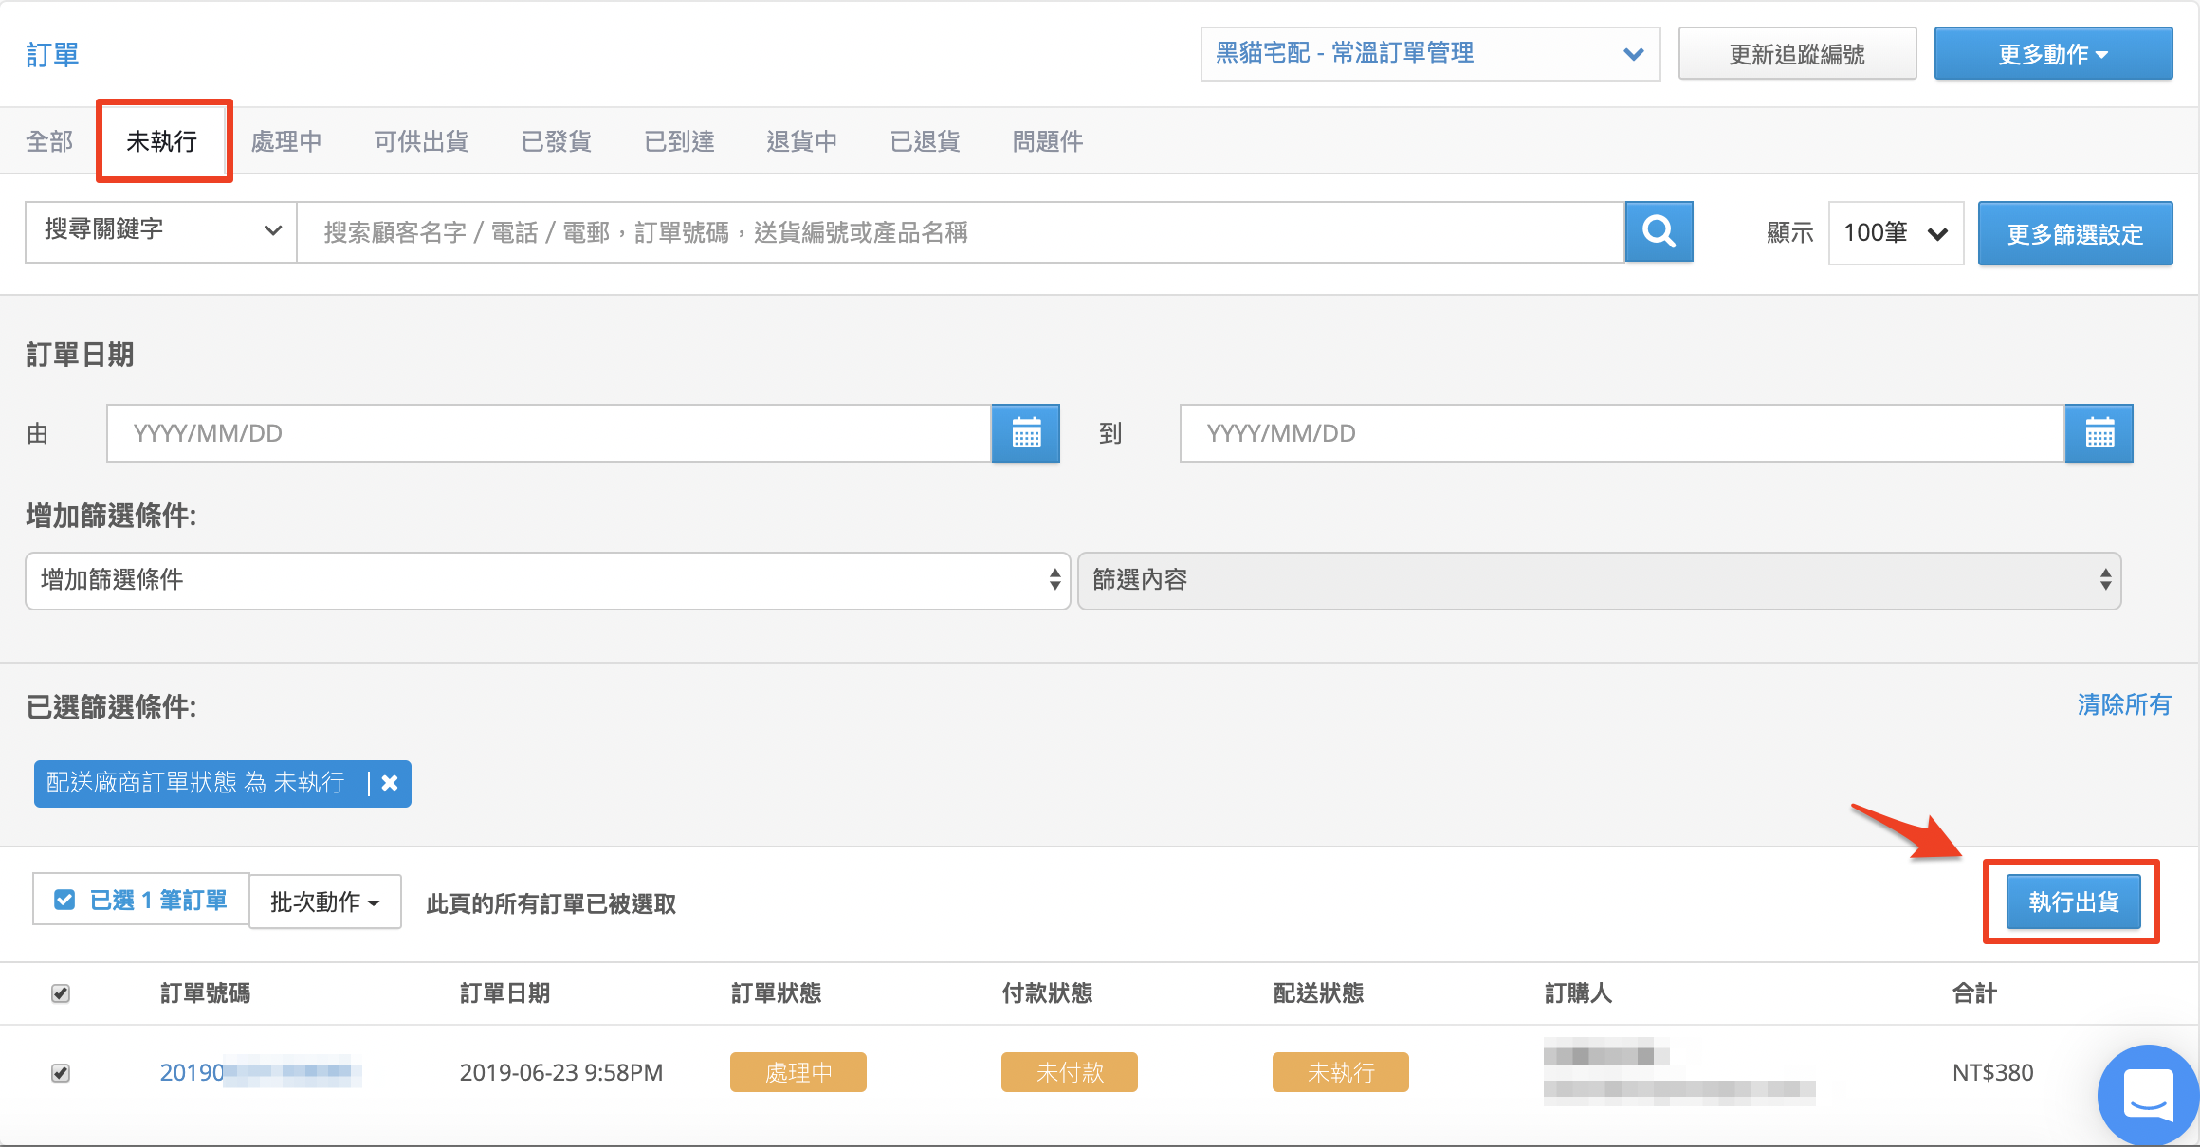Click the 更新追蹤編號 button
2200x1147 pixels.
click(1797, 54)
